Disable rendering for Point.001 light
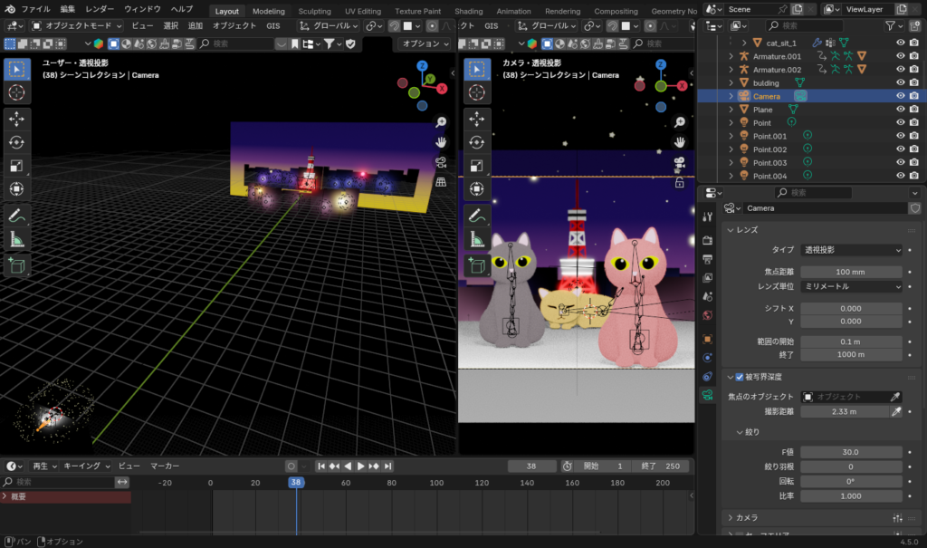This screenshot has width=927, height=548. [915, 136]
